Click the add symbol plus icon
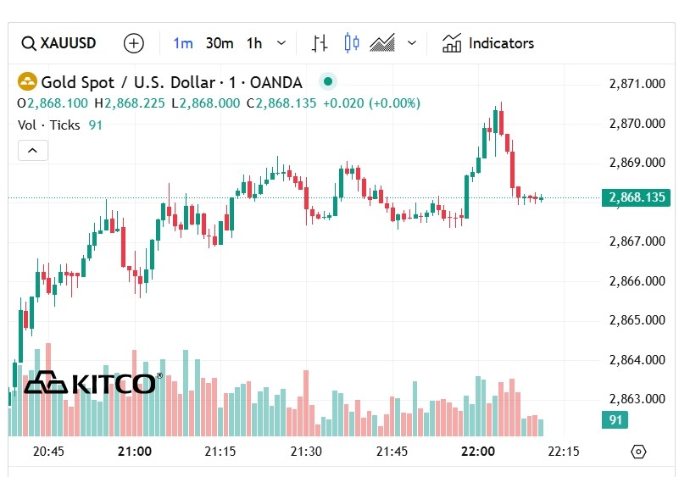679x477 pixels. pos(134,43)
